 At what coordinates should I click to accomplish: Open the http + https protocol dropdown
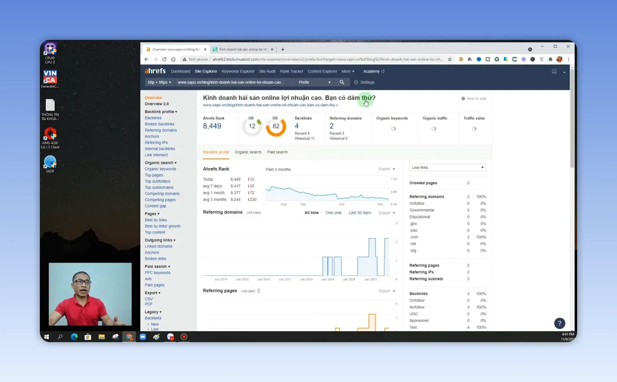pyautogui.click(x=159, y=82)
